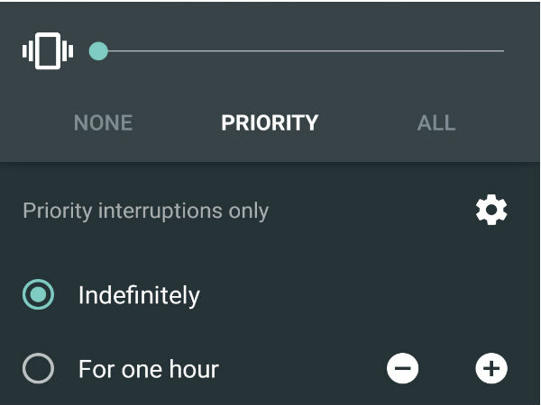This screenshot has width=541, height=405.
Task: Switch to the NONE interruptions tab
Action: point(103,123)
